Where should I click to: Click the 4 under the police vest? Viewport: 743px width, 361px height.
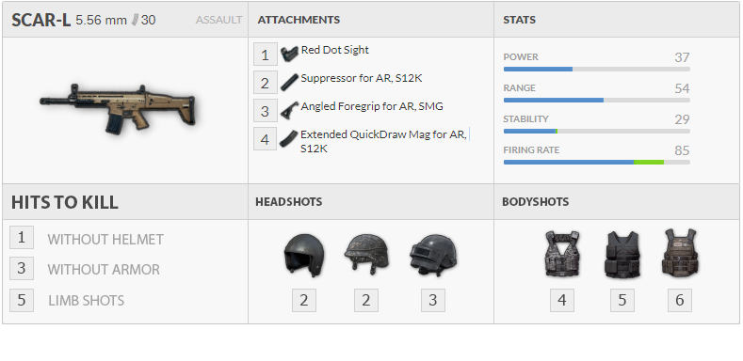point(562,301)
